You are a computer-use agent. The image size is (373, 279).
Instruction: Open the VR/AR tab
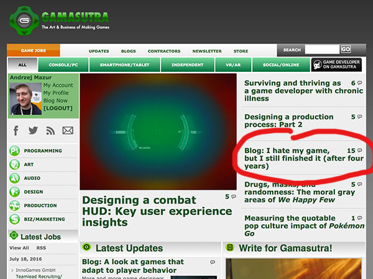233,65
